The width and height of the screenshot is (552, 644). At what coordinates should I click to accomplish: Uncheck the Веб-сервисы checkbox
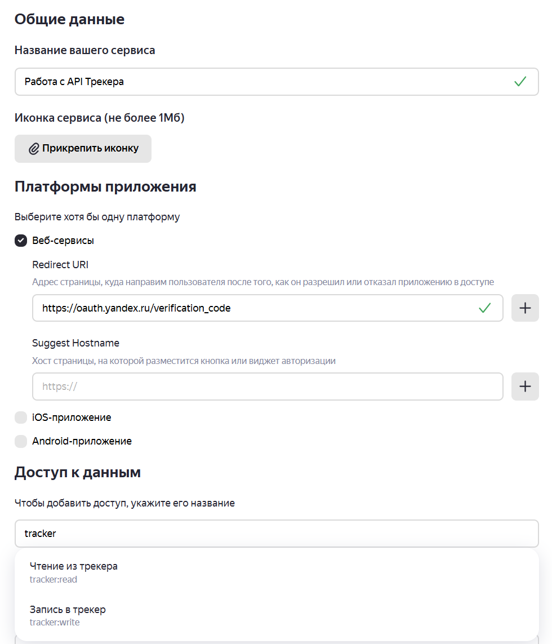pos(21,241)
